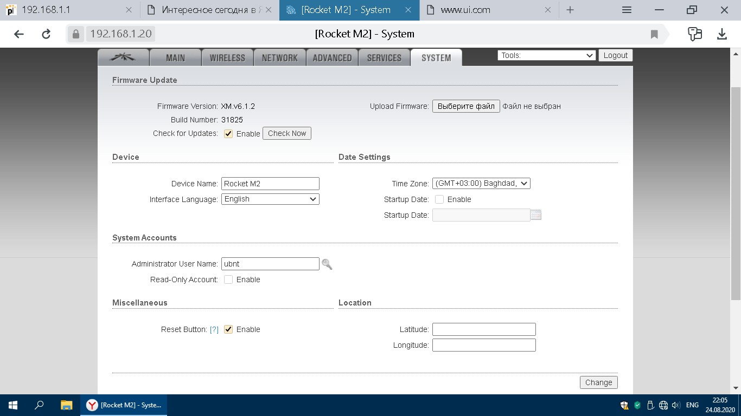Click the safely remove USB tray icon
The height and width of the screenshot is (416, 741).
click(650, 405)
